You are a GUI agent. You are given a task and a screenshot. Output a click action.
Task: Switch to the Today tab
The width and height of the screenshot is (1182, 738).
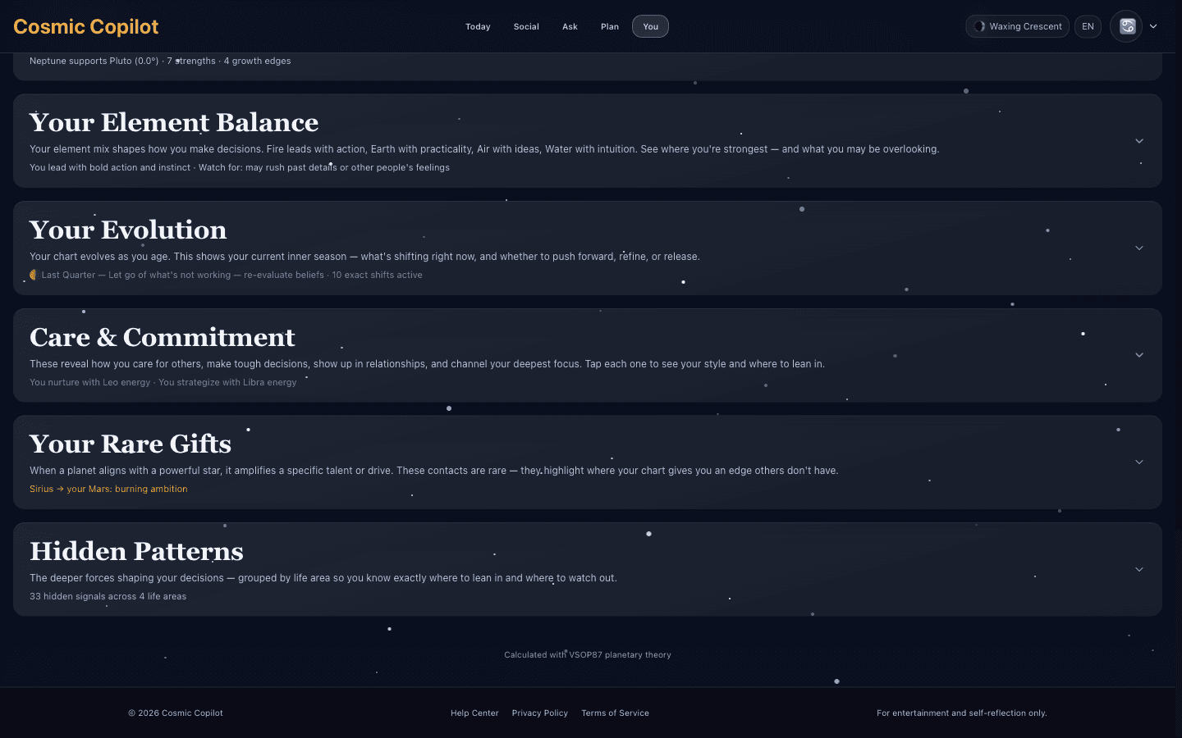click(478, 26)
